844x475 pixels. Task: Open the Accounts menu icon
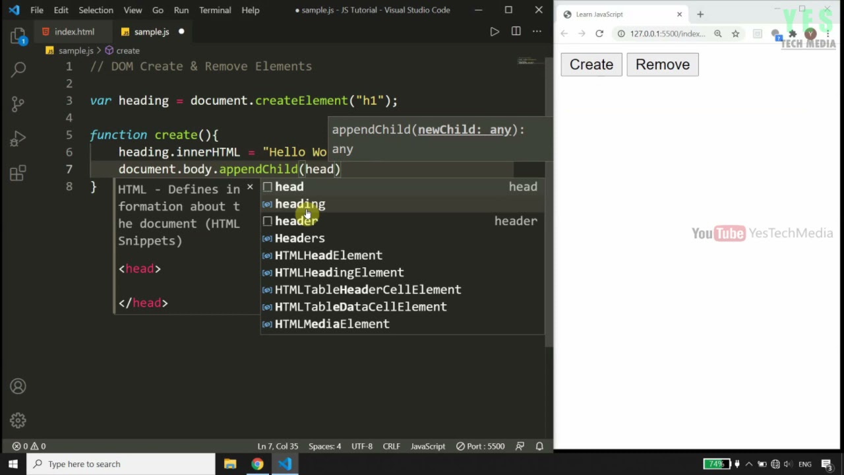click(18, 387)
